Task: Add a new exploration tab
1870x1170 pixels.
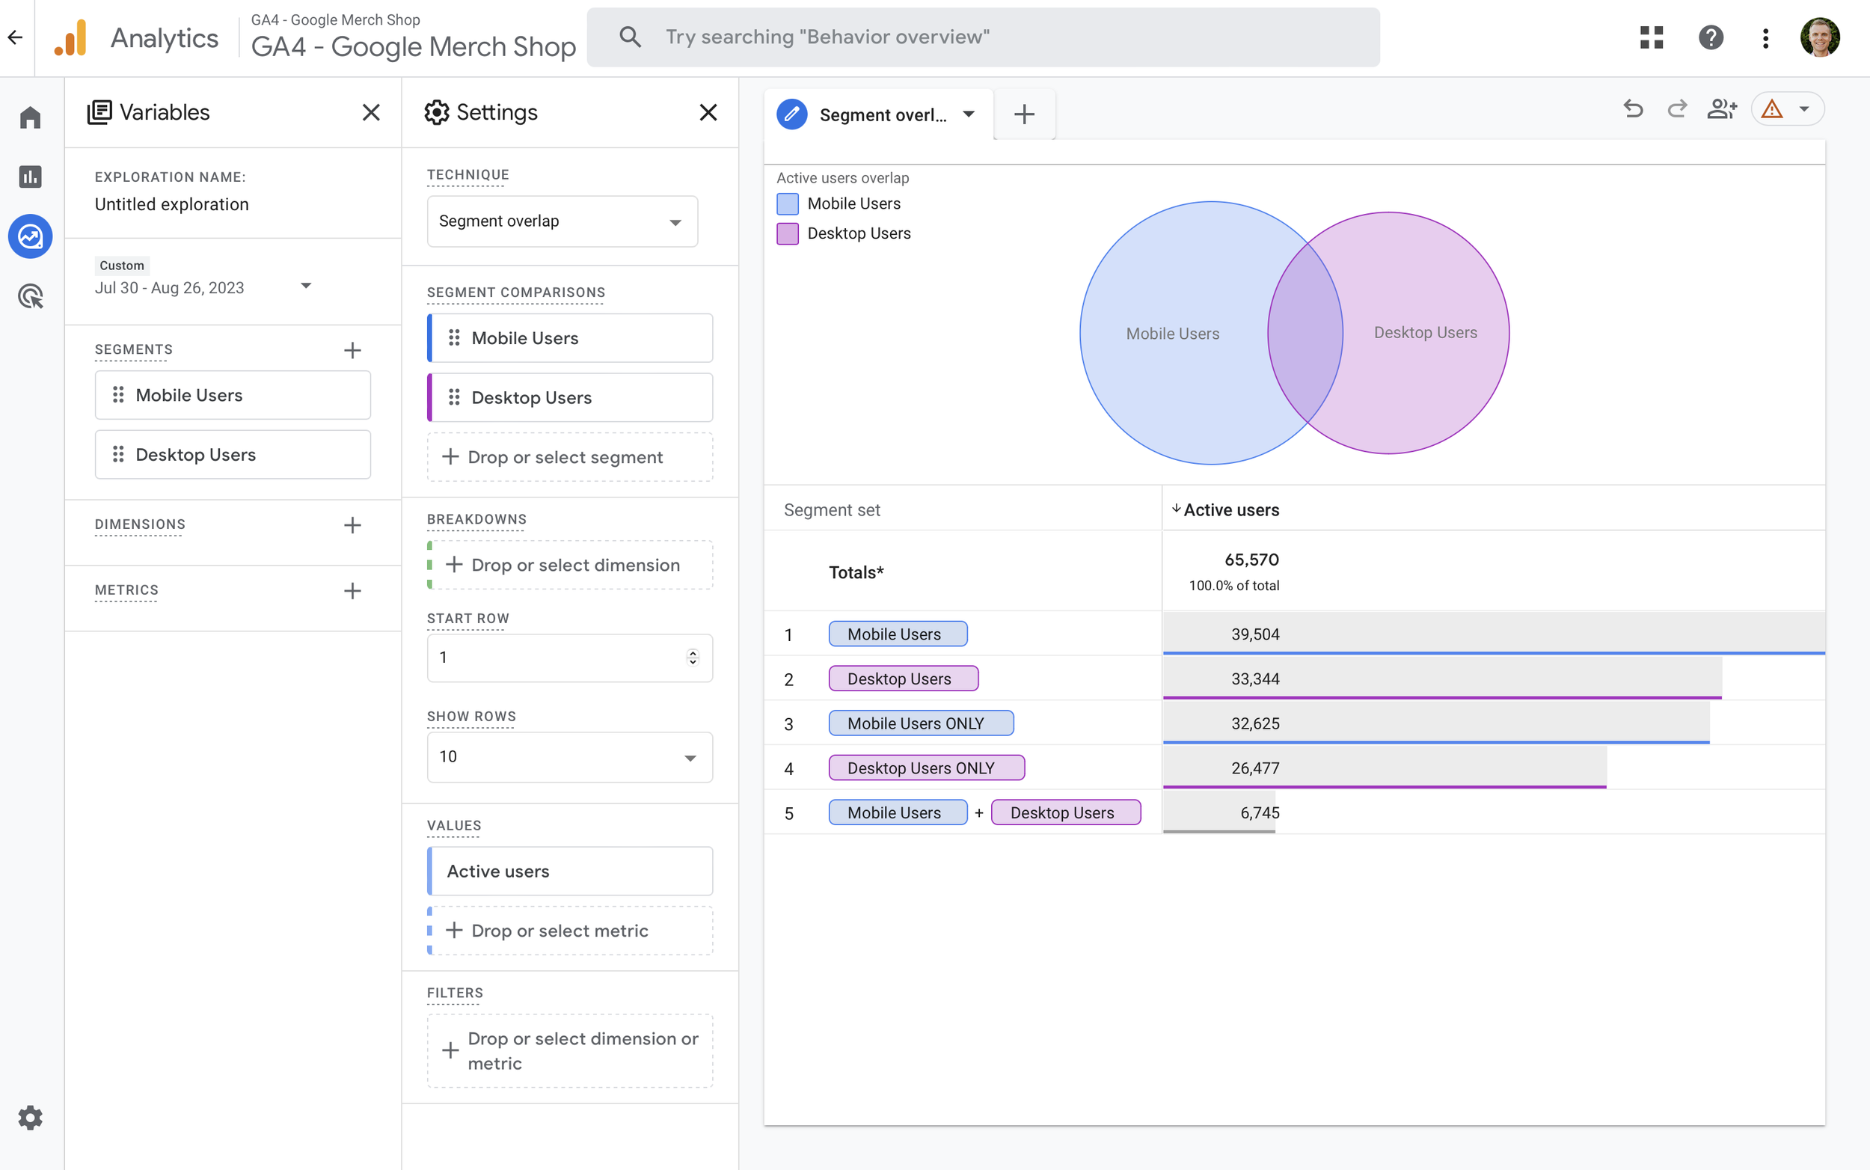Action: [x=1023, y=114]
